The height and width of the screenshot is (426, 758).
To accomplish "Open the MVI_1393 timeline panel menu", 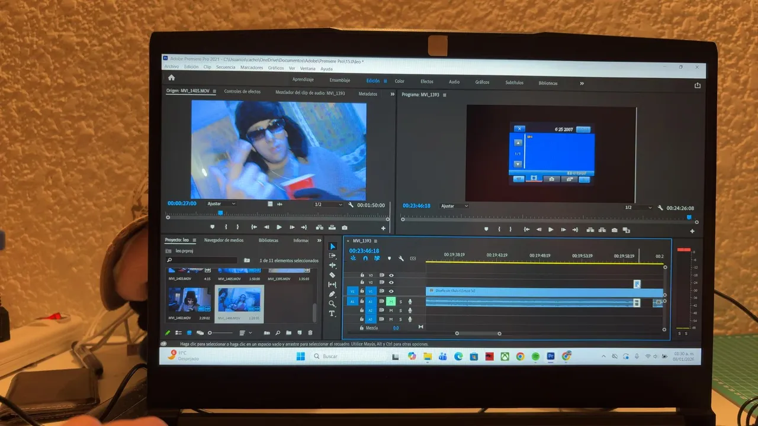I will pos(375,241).
